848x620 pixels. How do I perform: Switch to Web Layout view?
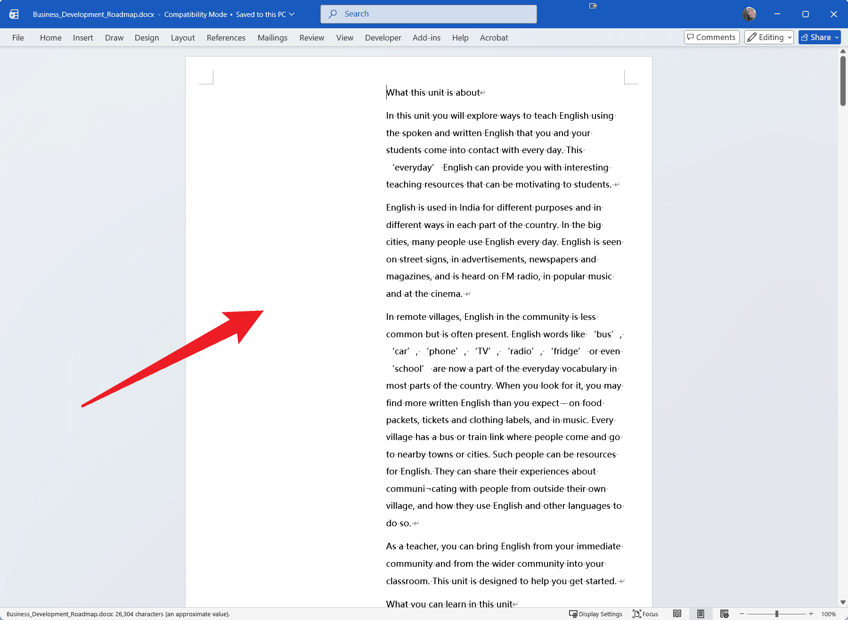coord(724,614)
